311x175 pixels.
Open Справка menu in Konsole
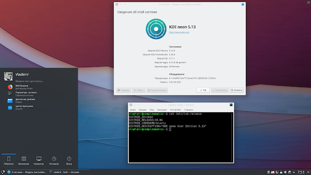(x=189, y=110)
